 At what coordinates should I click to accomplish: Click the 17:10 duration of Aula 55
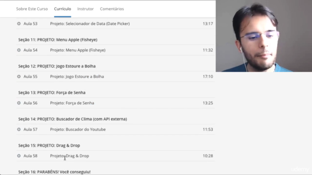tap(208, 76)
